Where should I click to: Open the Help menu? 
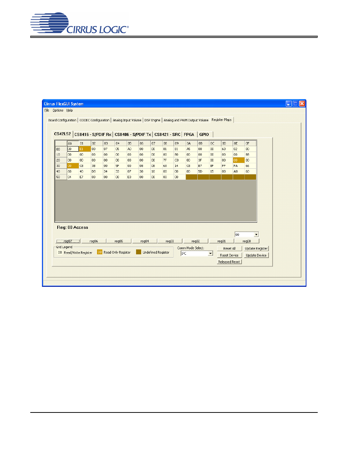[70, 110]
